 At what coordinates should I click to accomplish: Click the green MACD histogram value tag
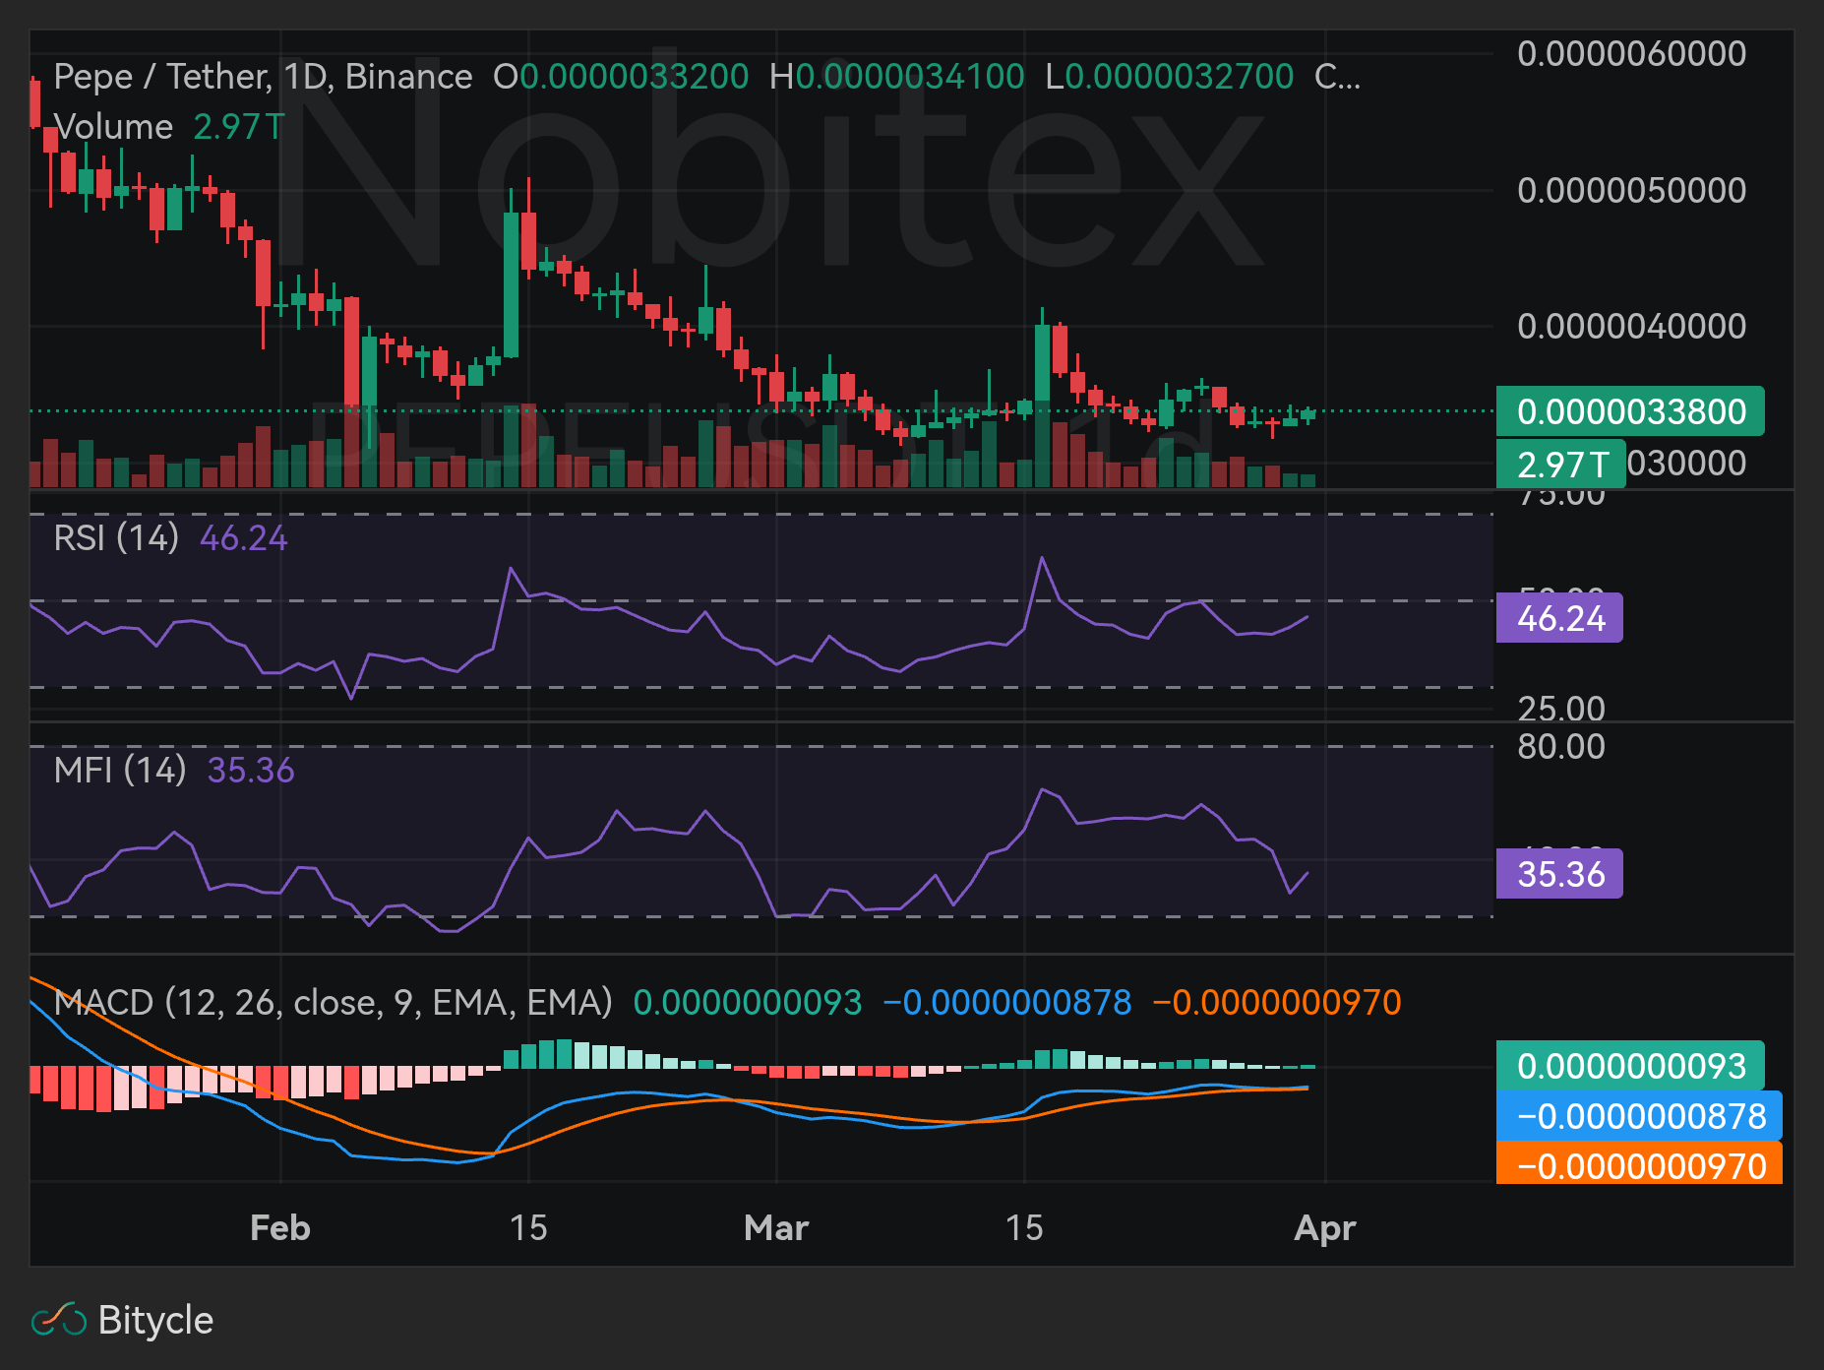[x=1630, y=1066]
